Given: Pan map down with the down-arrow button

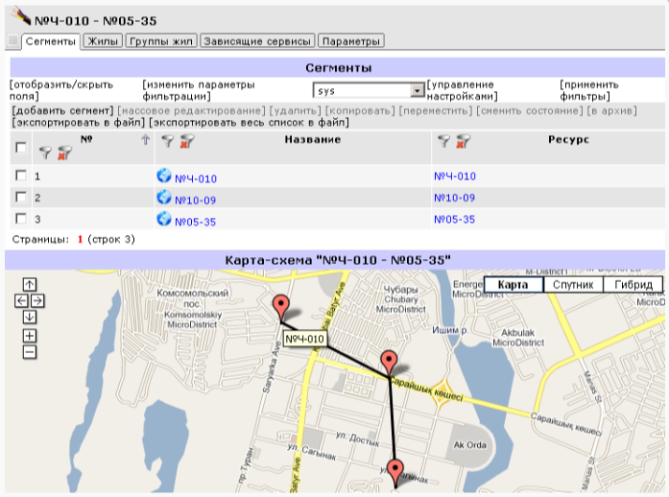Looking at the screenshot, I should click(30, 317).
